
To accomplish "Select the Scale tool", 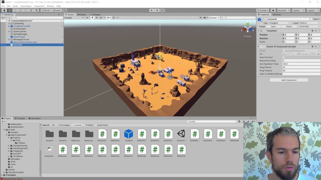I will 20,10.
